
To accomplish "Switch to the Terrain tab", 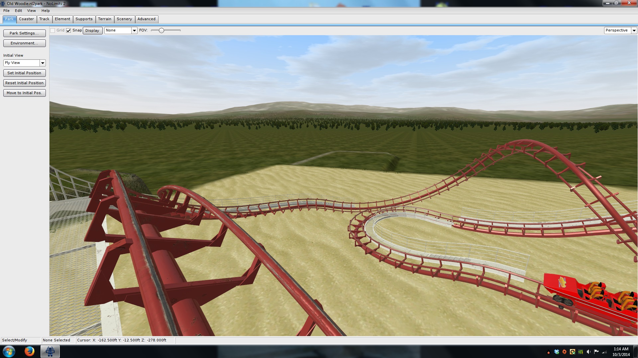I will [104, 19].
